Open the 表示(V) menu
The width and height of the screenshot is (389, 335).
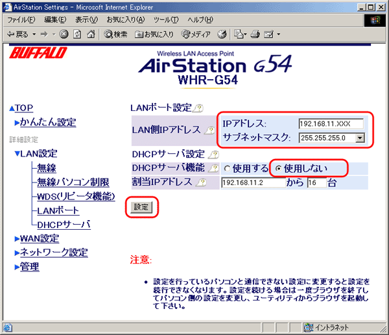tap(87, 20)
